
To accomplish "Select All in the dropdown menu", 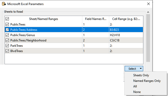I will [135, 86].
